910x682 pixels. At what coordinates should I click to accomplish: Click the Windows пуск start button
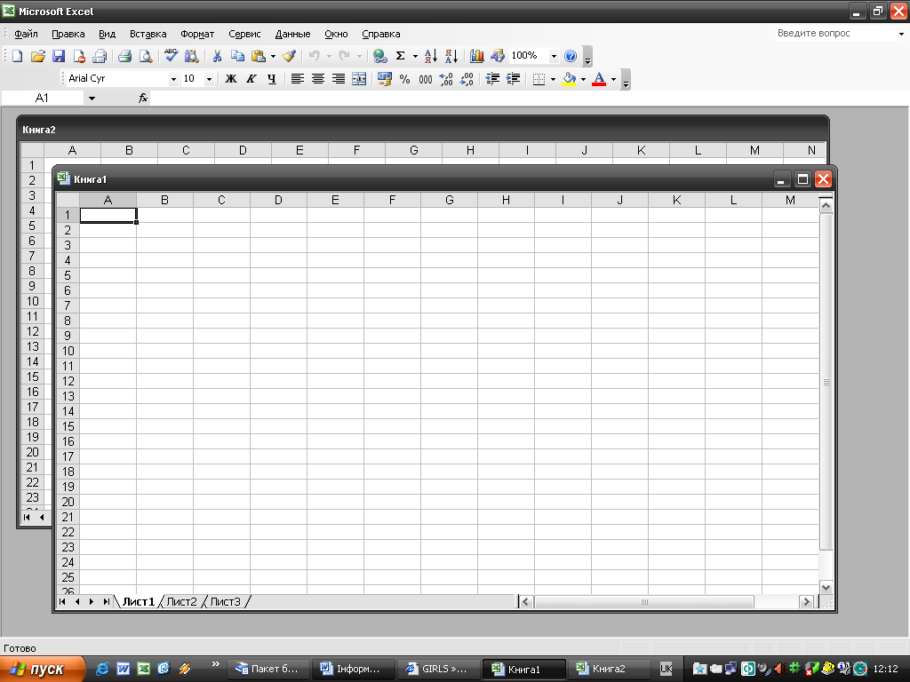coord(42,669)
